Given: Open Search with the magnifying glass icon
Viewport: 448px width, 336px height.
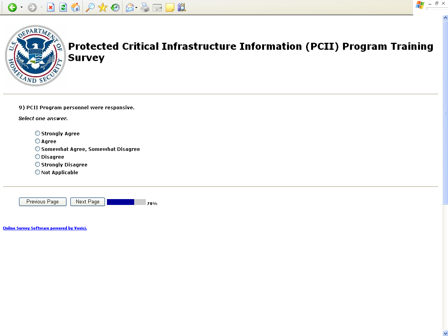Looking at the screenshot, I should coord(90,7).
